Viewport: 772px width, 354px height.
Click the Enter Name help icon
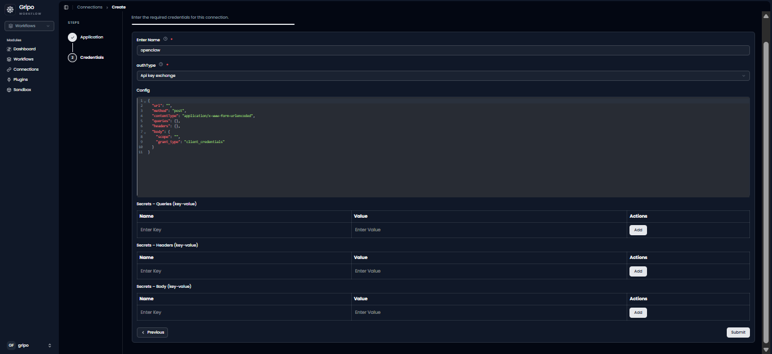coord(165,40)
